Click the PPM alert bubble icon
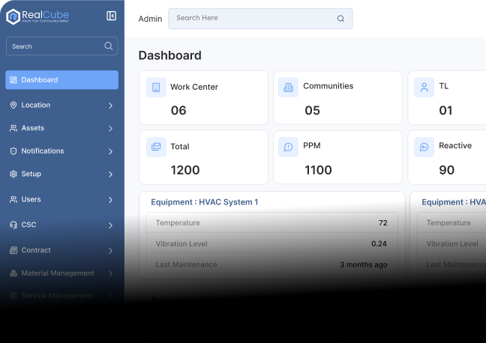Viewport: 486px width, 343px height. click(288, 147)
